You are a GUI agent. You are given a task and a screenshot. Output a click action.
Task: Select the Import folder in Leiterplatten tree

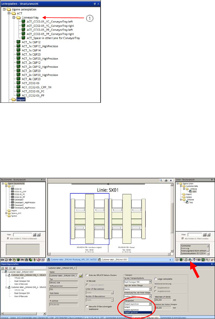pyautogui.click(x=21, y=100)
